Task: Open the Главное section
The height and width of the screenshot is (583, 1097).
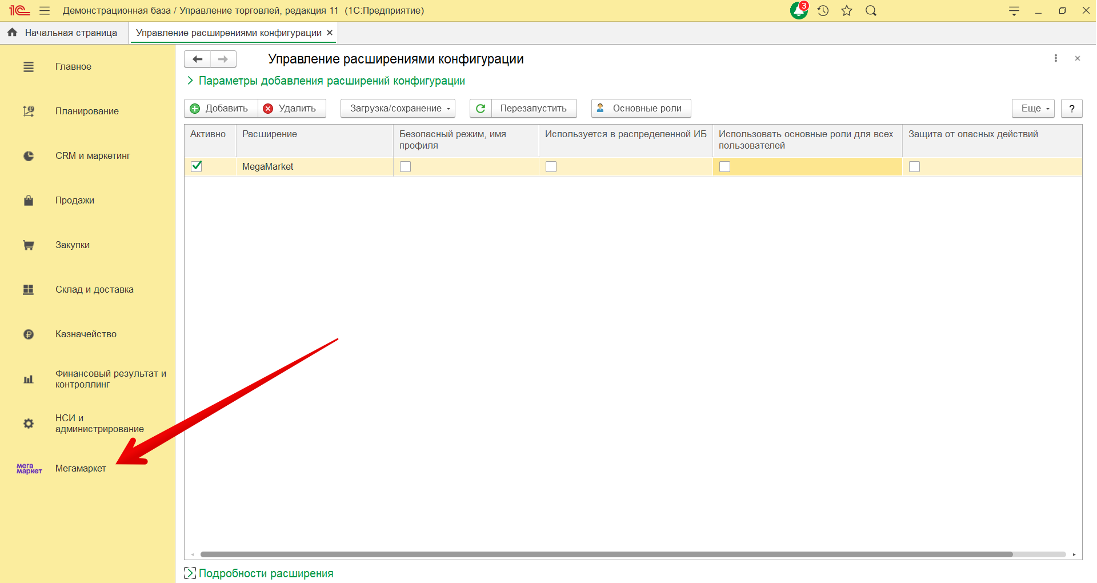Action: pos(73,67)
